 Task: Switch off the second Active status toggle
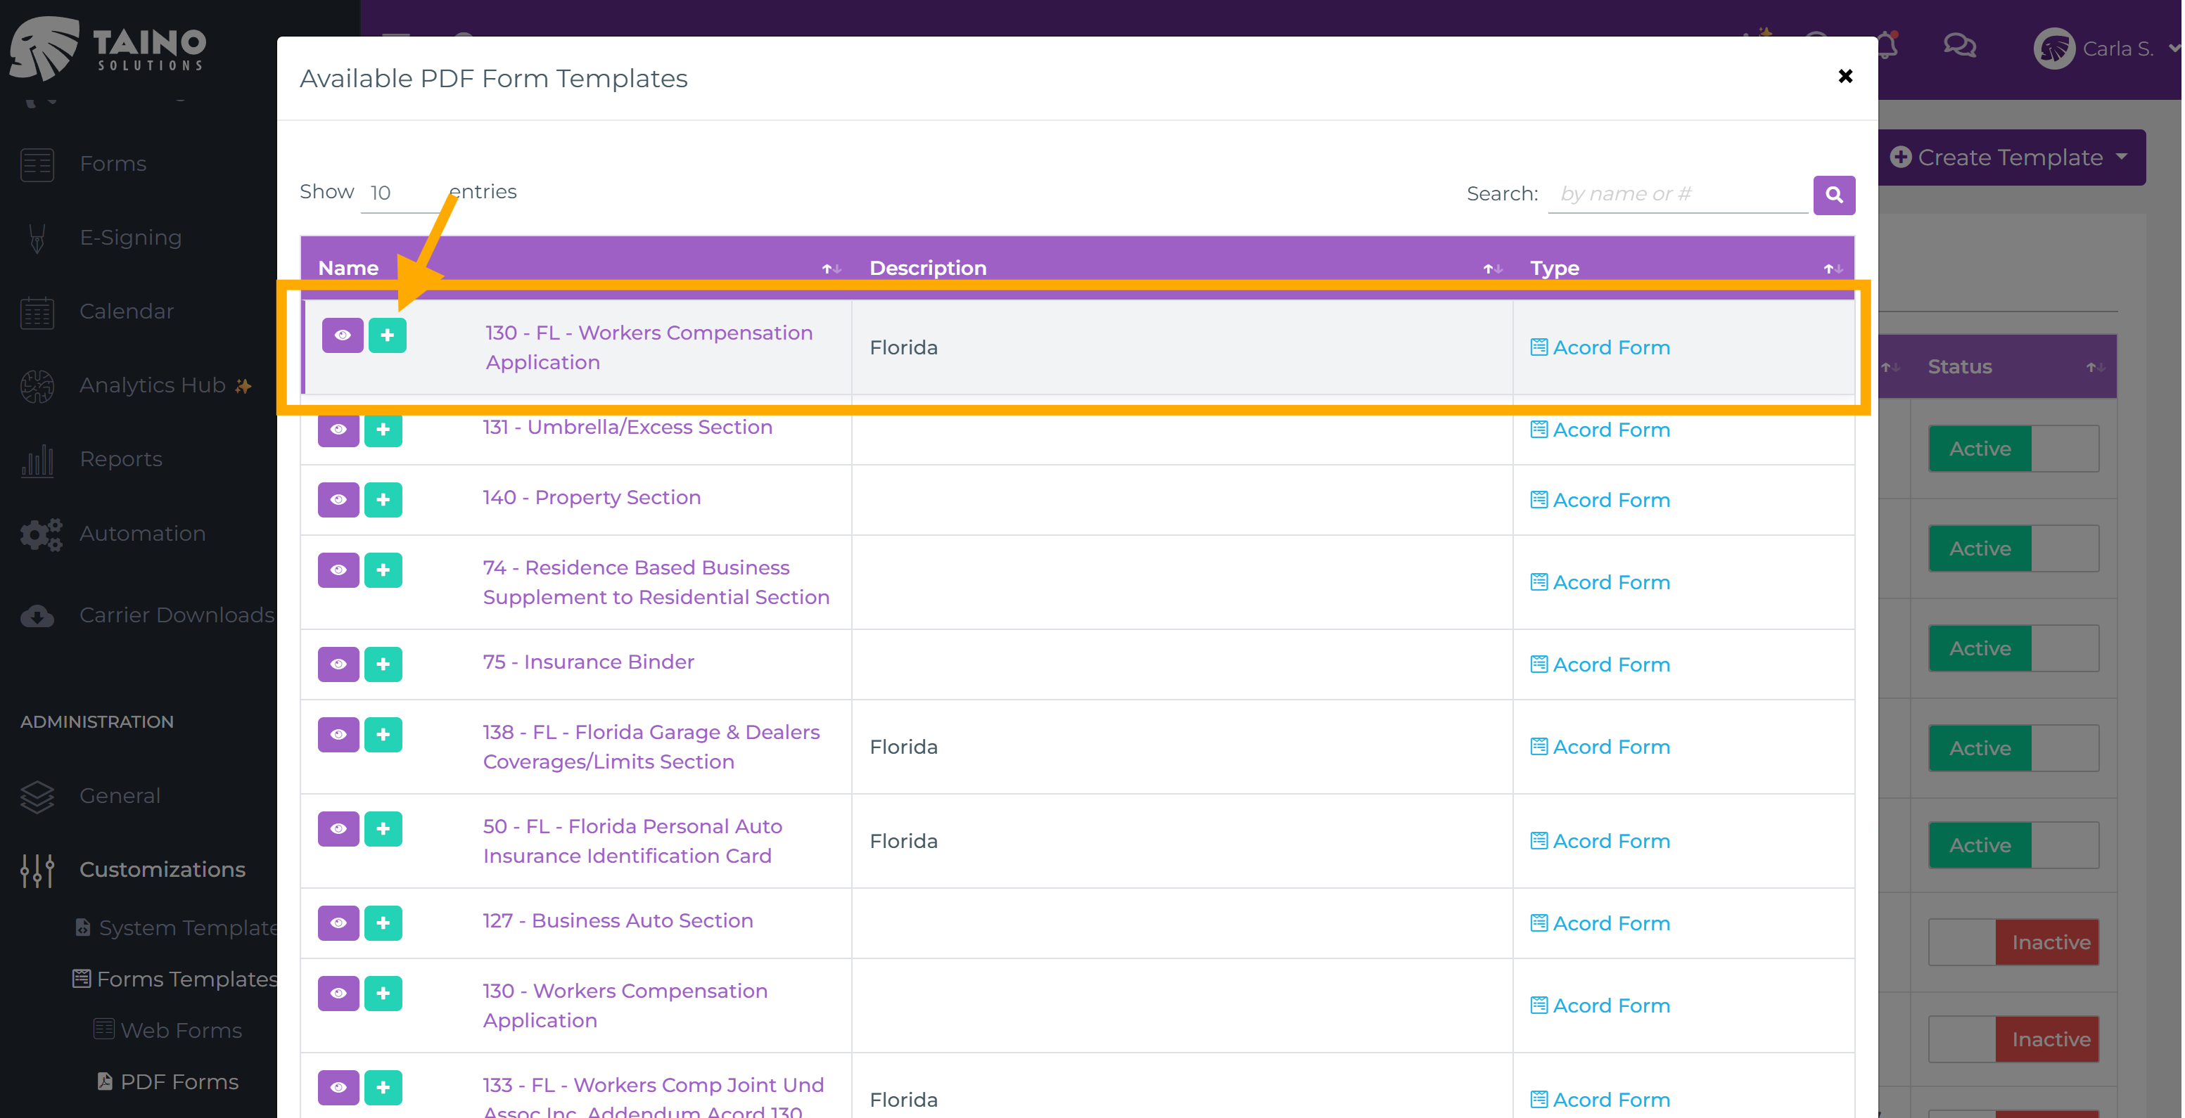(2013, 548)
